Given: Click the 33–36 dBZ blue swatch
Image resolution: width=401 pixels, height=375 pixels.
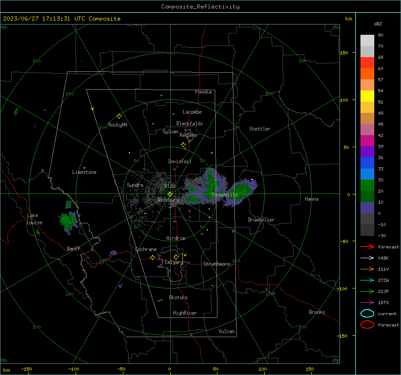Looking at the screenshot, I should tap(367, 163).
